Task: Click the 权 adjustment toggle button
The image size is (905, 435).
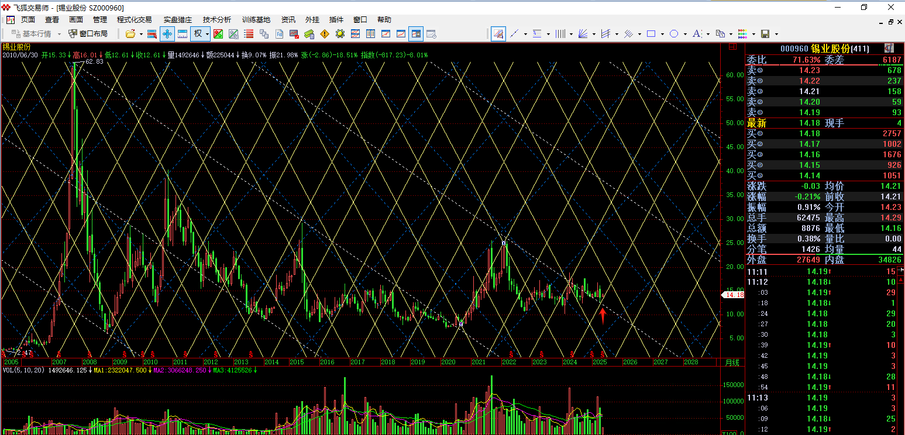Action: tap(198, 34)
